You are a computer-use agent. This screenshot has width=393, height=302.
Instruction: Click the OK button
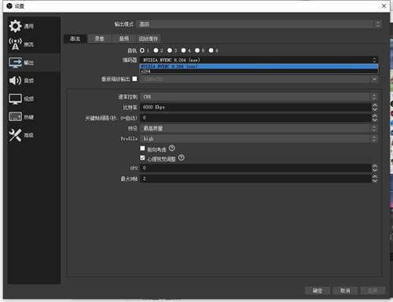coord(318,290)
